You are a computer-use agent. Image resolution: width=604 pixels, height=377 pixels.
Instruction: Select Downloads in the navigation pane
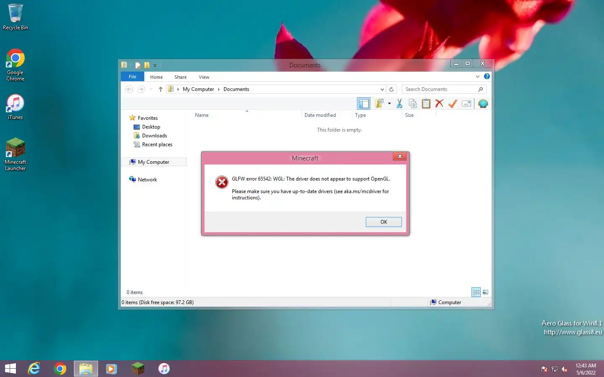[150, 136]
